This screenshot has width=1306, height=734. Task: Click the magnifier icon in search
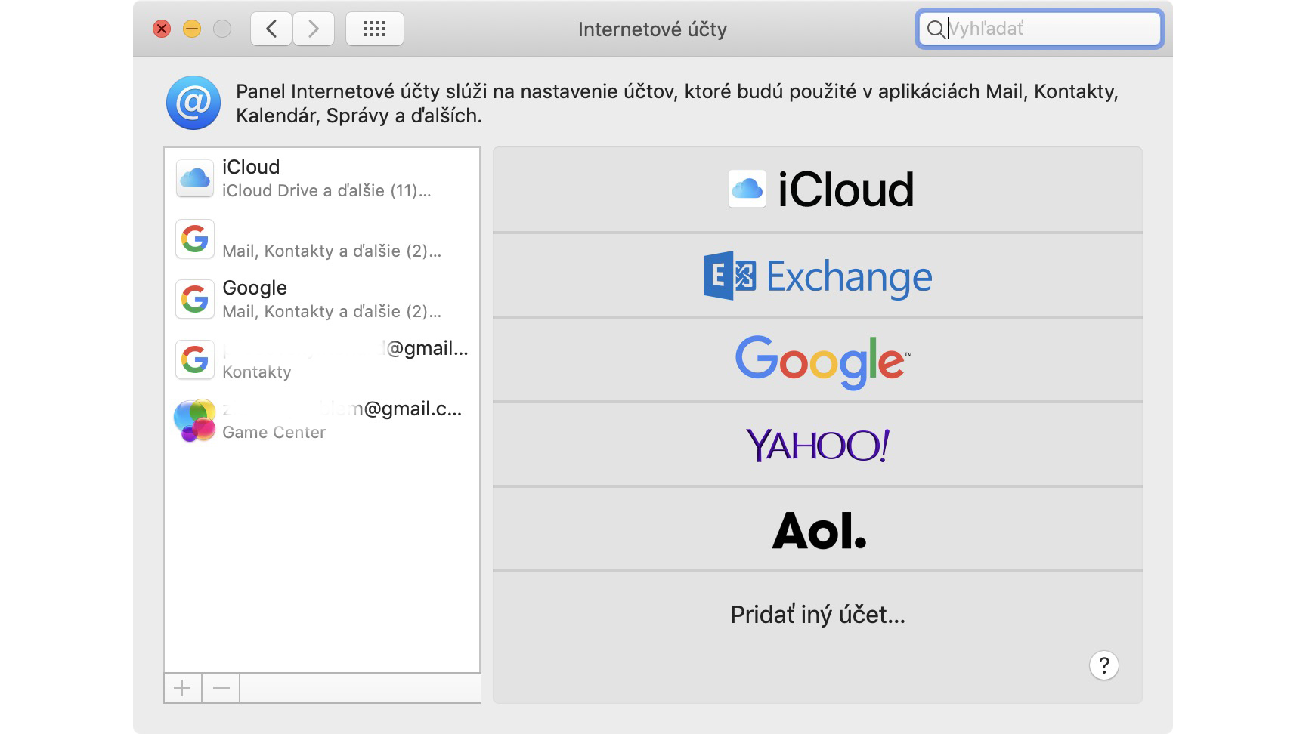pos(936,29)
